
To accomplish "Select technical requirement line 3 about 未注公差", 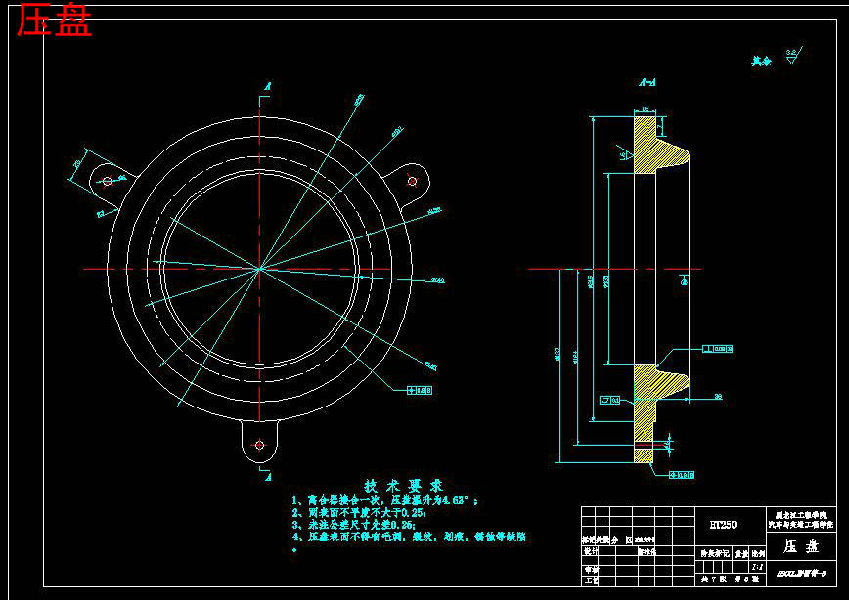I will (353, 525).
